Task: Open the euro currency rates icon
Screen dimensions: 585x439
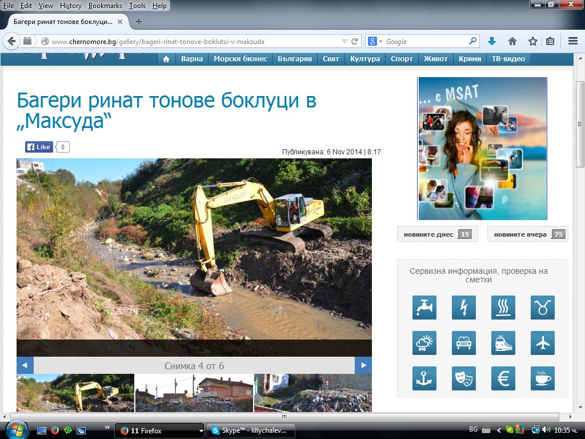Action: (503, 378)
